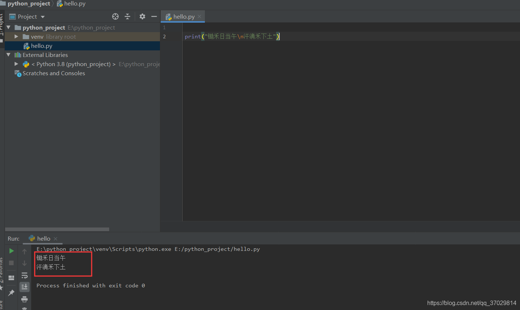The width and height of the screenshot is (520, 310).
Task: Expand the venv library root folder
Action: 16,37
